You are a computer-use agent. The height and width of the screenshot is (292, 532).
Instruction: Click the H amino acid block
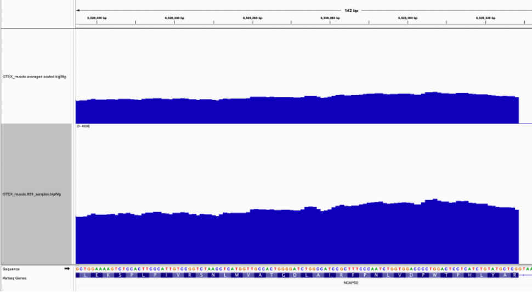coord(470,275)
